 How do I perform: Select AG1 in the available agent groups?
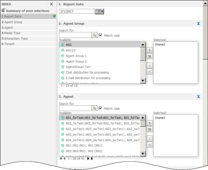click(x=100, y=45)
